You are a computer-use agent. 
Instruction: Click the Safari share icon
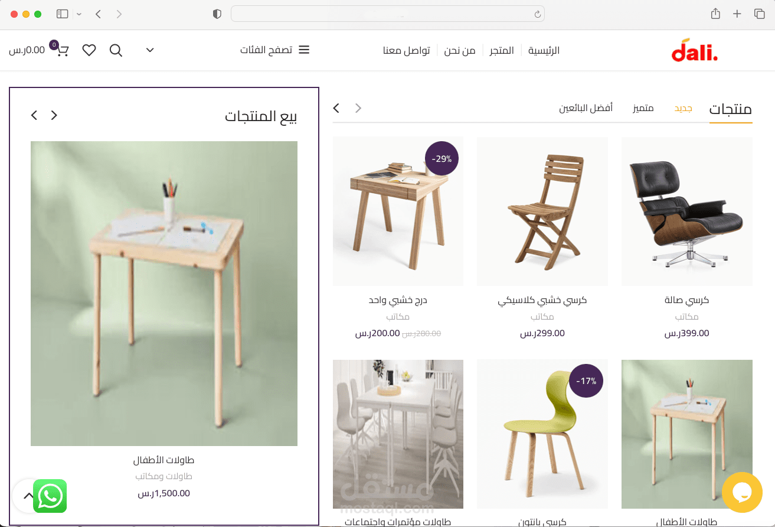click(715, 14)
